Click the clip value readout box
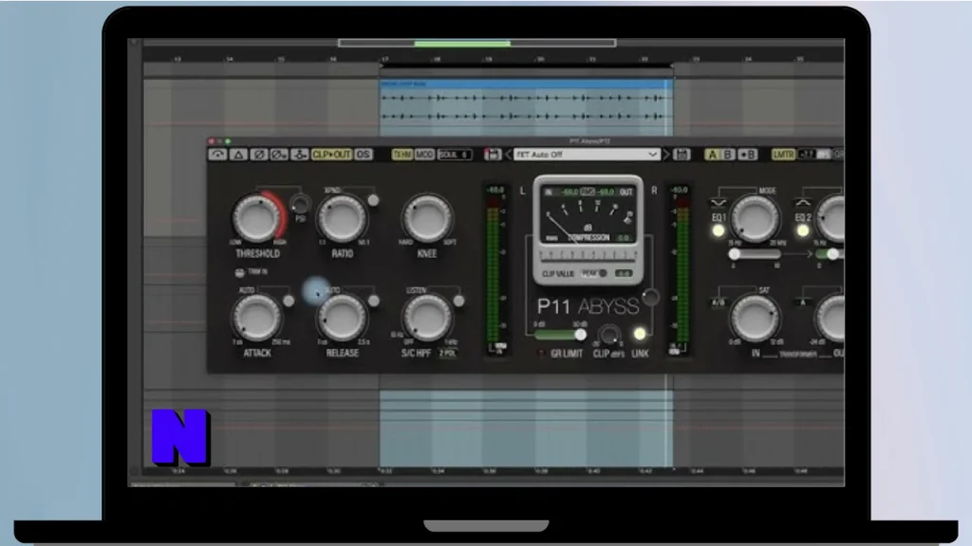 click(x=624, y=273)
